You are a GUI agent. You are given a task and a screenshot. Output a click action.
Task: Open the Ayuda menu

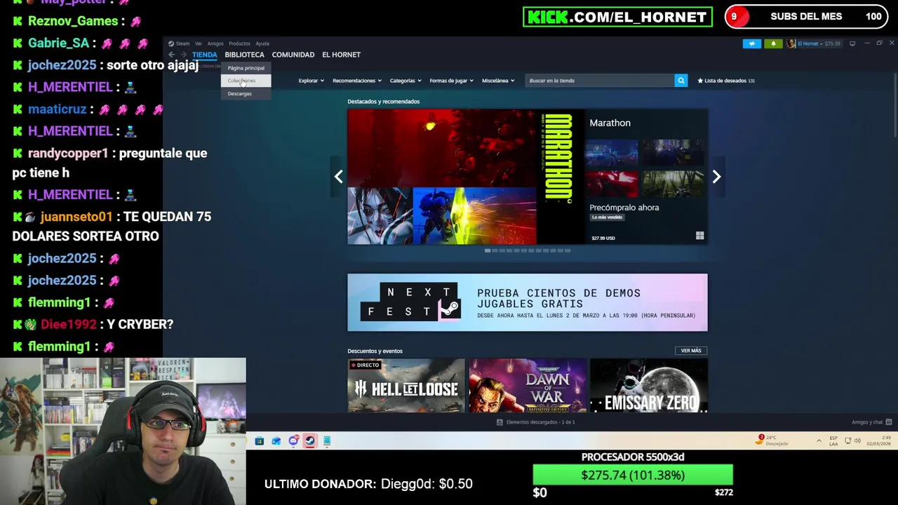262,43
